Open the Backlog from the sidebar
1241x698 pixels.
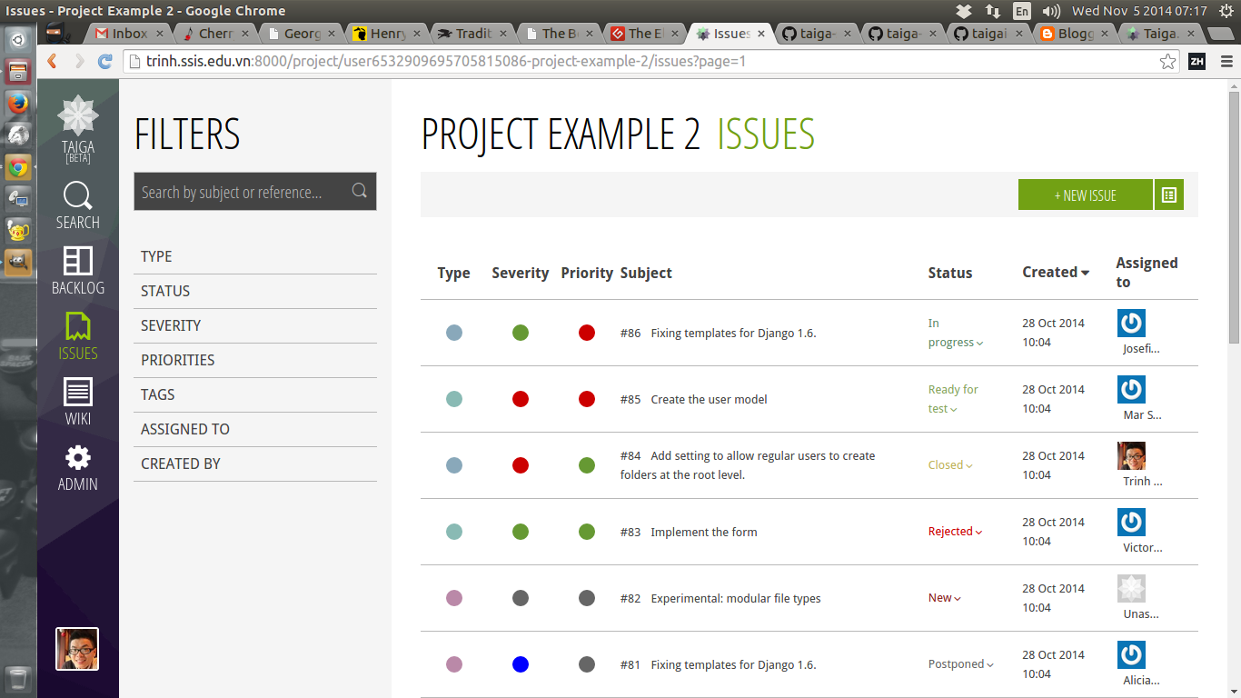[77, 273]
